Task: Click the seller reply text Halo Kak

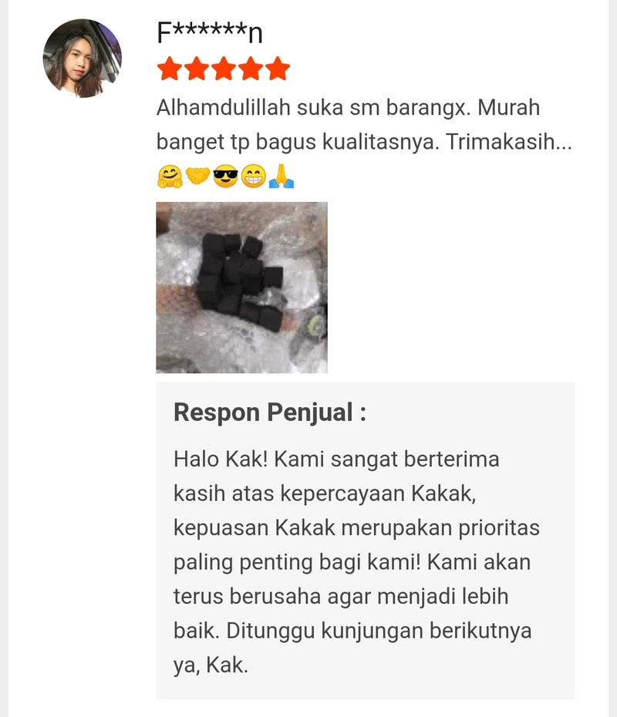Action: (356, 562)
